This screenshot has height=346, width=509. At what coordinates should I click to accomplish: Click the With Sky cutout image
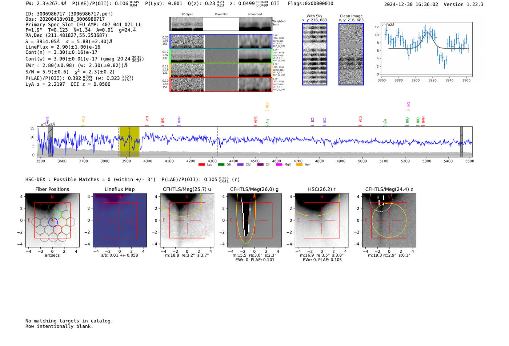314,54
